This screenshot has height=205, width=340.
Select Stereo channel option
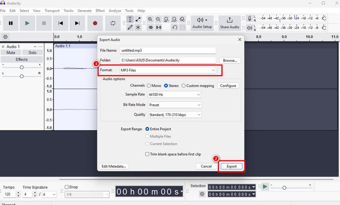166,86
